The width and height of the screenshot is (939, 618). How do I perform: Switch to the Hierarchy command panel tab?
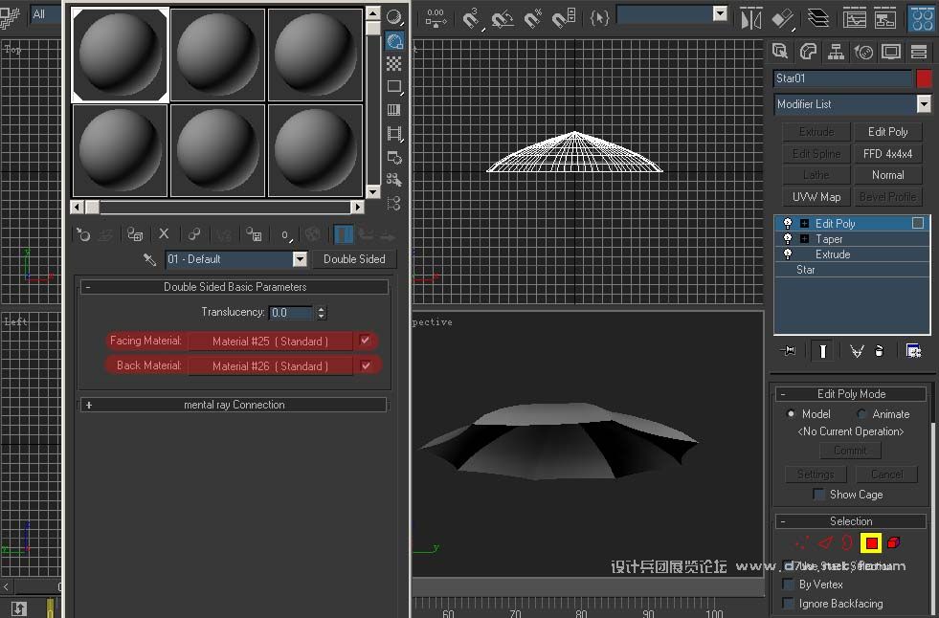pos(836,52)
